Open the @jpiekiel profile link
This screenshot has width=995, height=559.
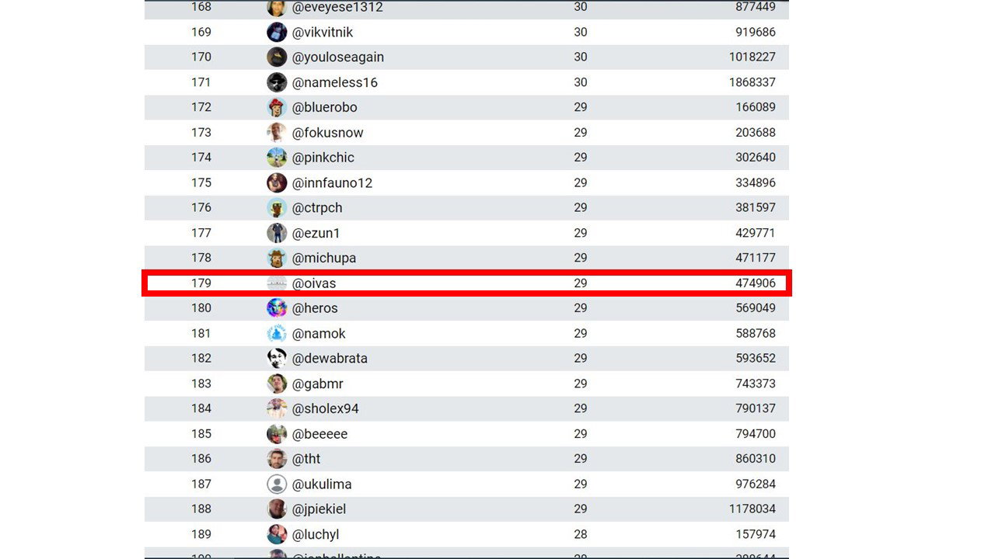click(319, 509)
